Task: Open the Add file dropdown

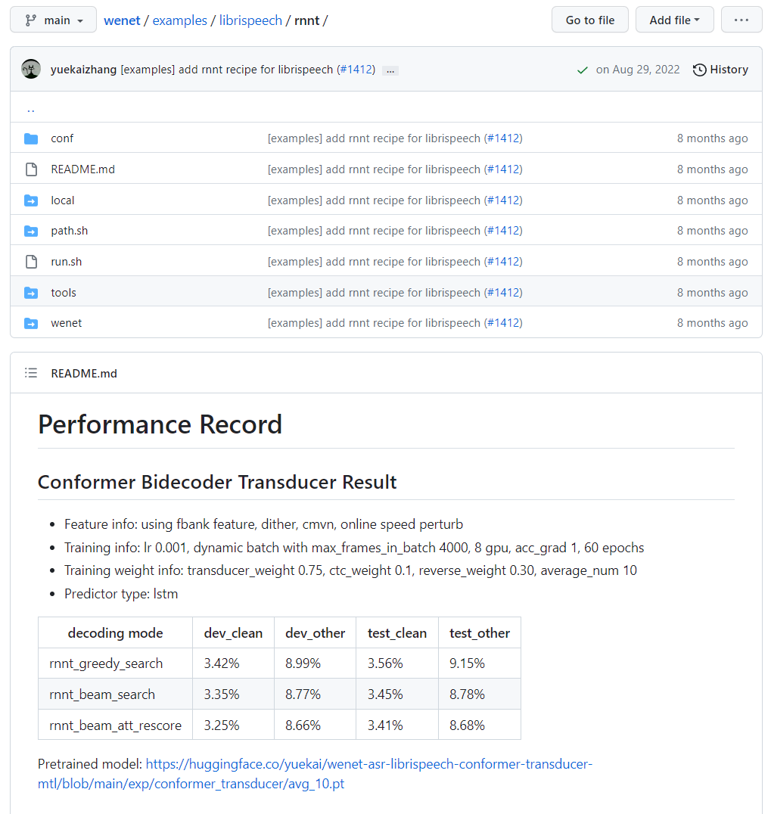Action: pos(674,20)
